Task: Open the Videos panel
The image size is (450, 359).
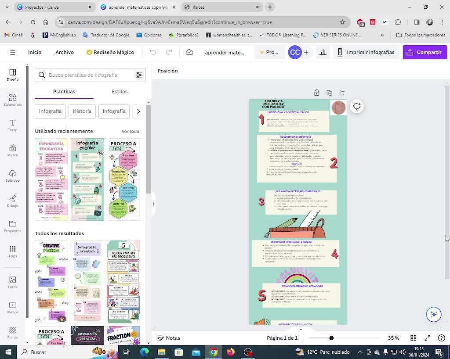Action: pos(13,308)
